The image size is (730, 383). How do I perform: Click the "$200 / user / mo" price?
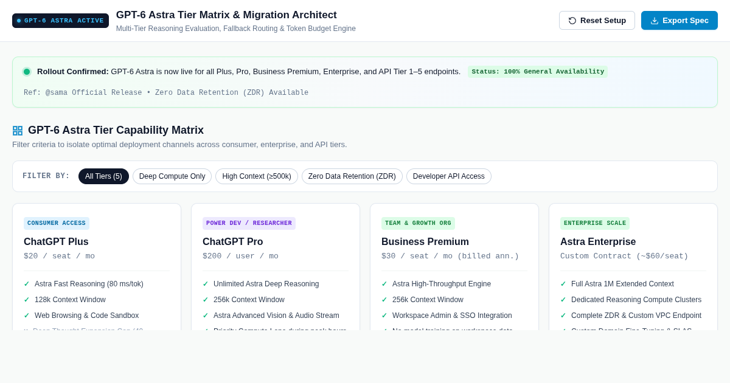pyautogui.click(x=240, y=257)
